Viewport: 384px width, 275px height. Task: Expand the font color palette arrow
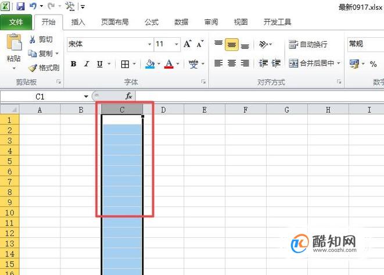[178, 64]
